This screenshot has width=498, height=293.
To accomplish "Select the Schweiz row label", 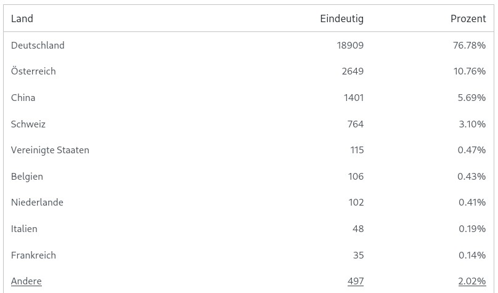I will [28, 124].
